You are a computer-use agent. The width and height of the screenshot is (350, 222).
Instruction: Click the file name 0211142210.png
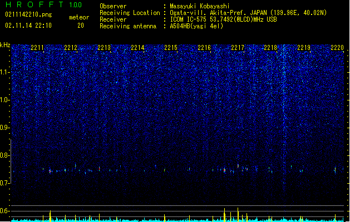28,14
